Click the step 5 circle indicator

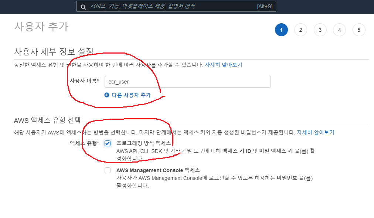click(x=359, y=30)
